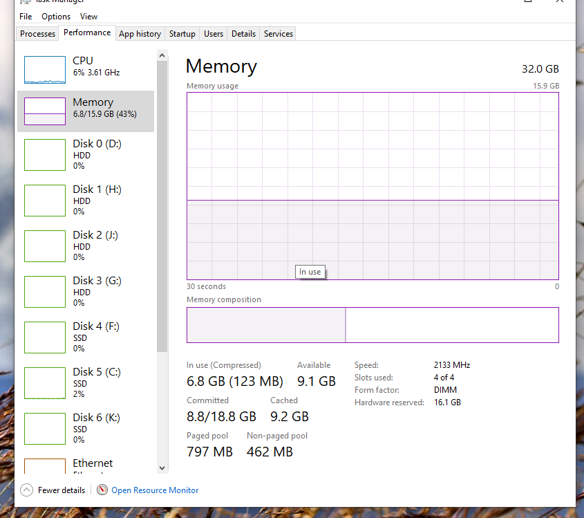Click the Memory usage graph
The image size is (584, 518).
373,185
